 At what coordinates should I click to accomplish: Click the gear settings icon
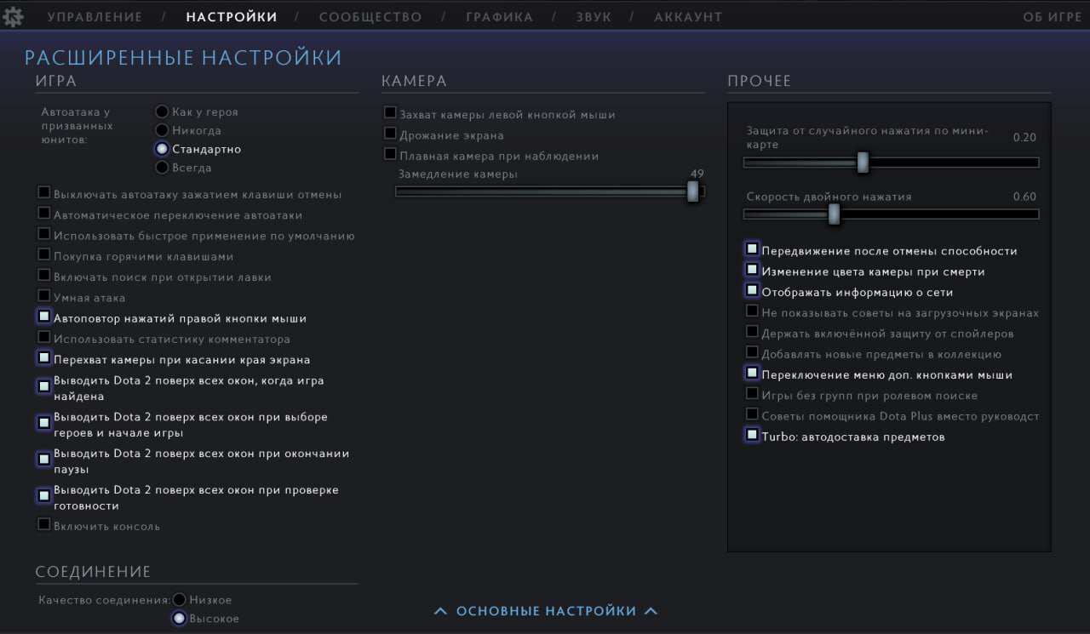13,17
